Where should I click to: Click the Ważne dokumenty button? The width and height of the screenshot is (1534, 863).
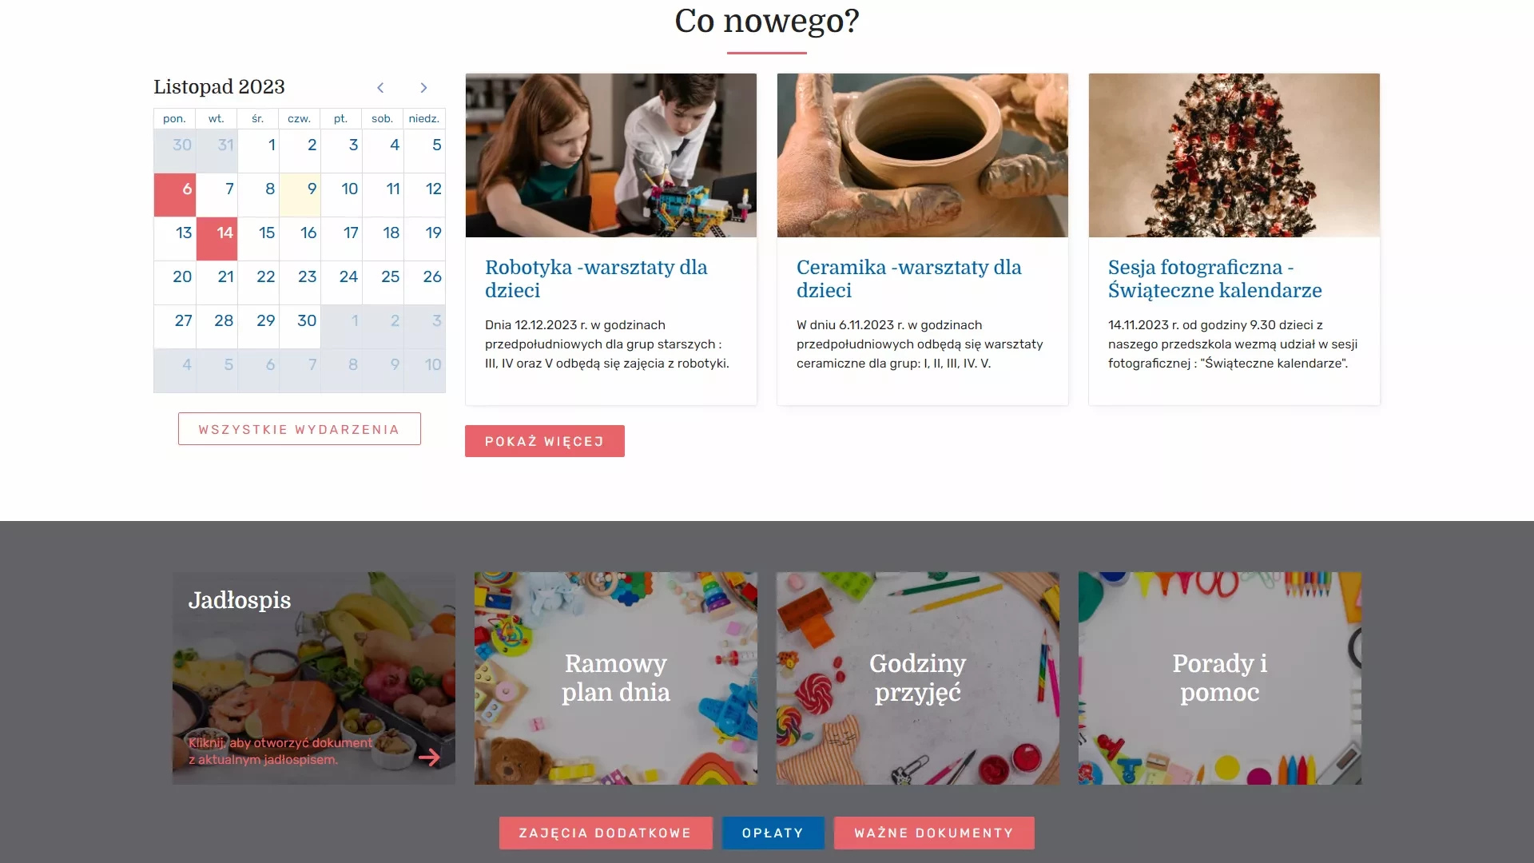(934, 833)
